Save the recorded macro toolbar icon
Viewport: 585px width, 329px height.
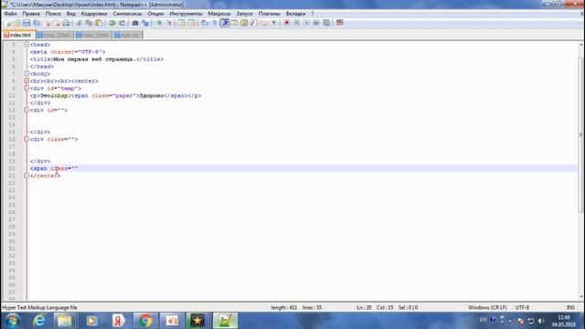(326, 23)
